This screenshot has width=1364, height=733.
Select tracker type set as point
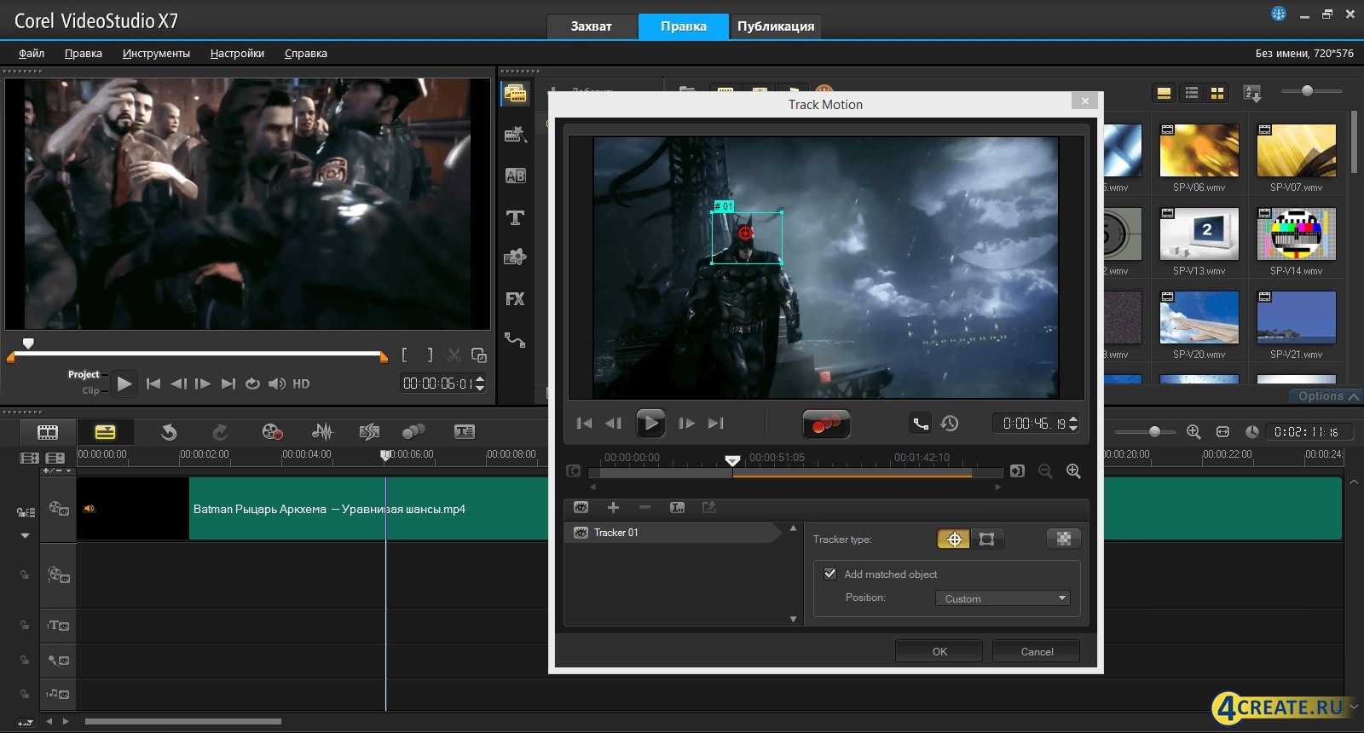954,539
